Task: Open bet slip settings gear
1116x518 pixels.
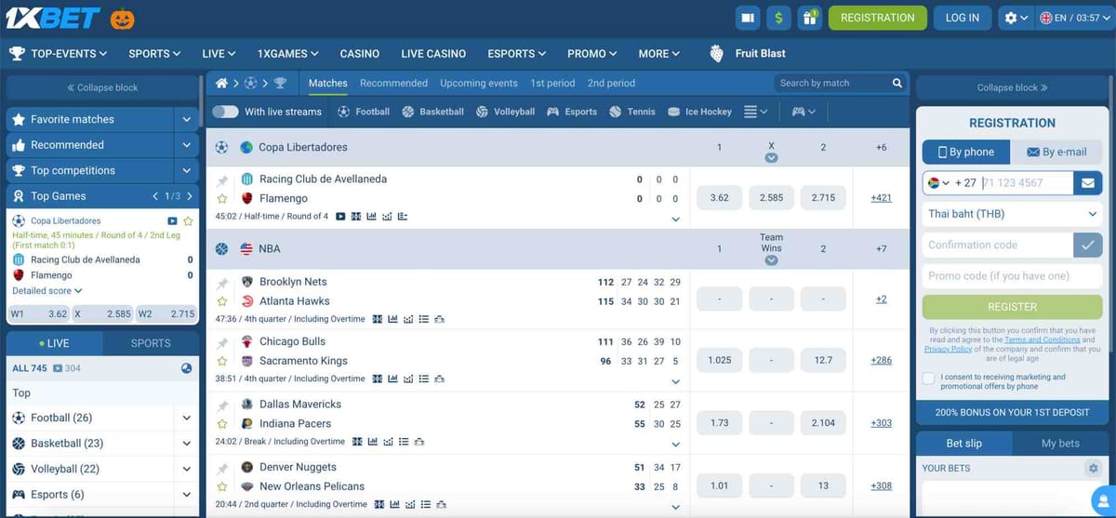Action: [1094, 469]
